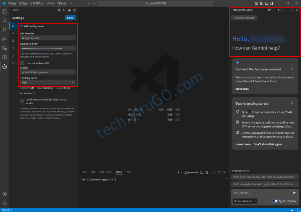Screen dimensions: 301x212
Task: Open the Run and Debug view
Action: (4, 39)
